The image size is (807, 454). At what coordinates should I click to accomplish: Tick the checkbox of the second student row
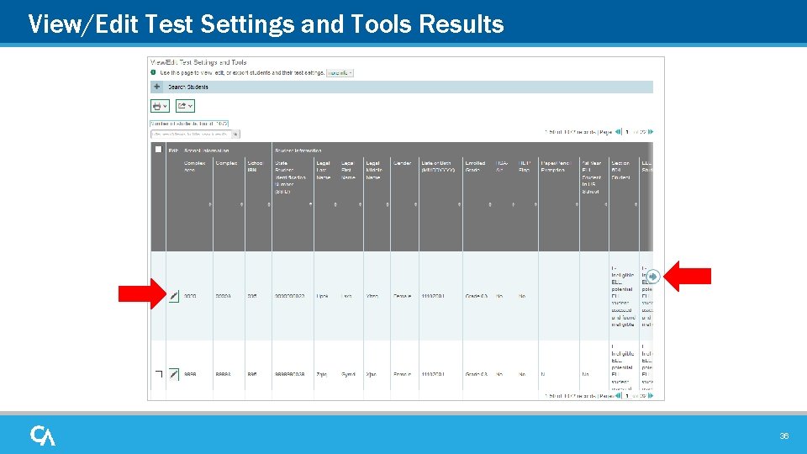pos(159,374)
